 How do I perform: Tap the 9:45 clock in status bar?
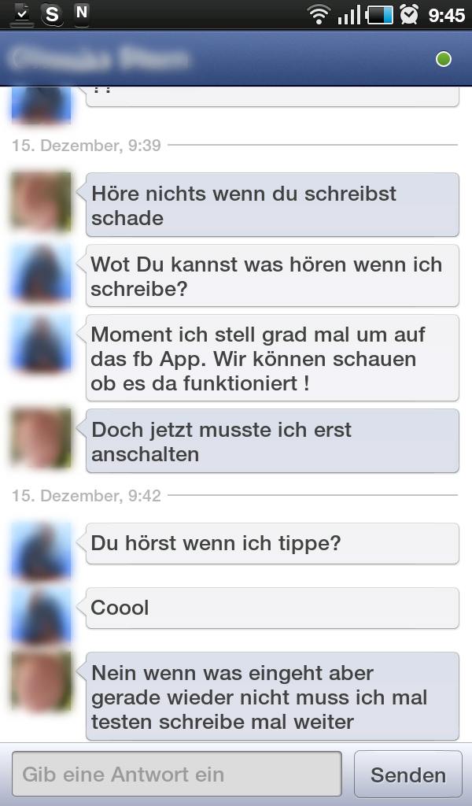tap(446, 15)
